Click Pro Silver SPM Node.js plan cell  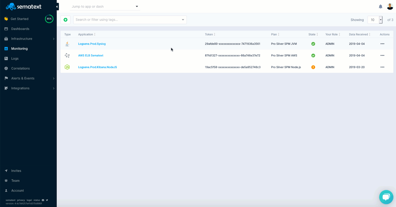286,67
